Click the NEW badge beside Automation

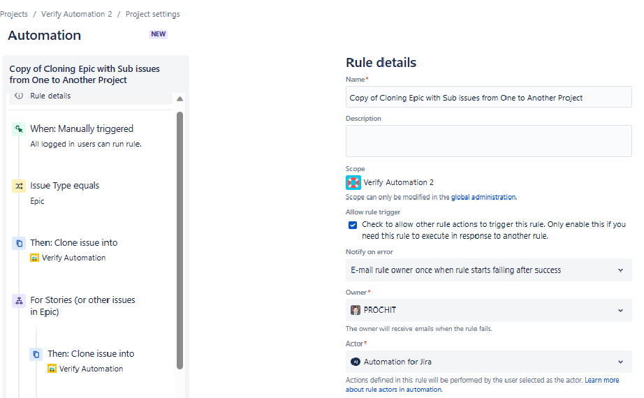158,34
